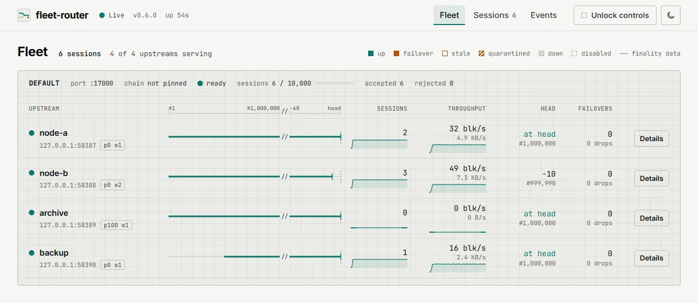Click the address 127.0.0.1:58387
The width and height of the screenshot is (698, 303).
coord(68,146)
